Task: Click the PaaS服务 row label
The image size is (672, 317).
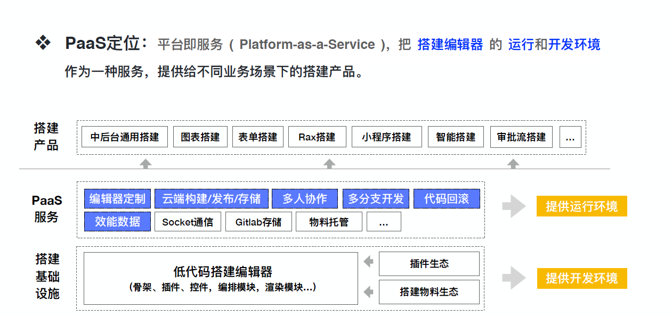Action: coord(46,208)
